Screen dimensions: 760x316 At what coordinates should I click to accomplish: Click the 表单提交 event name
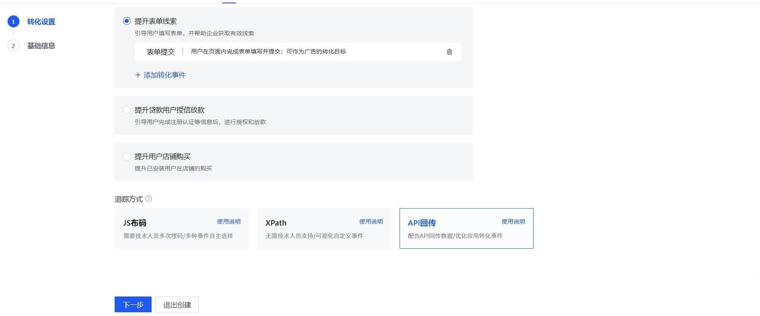(160, 52)
